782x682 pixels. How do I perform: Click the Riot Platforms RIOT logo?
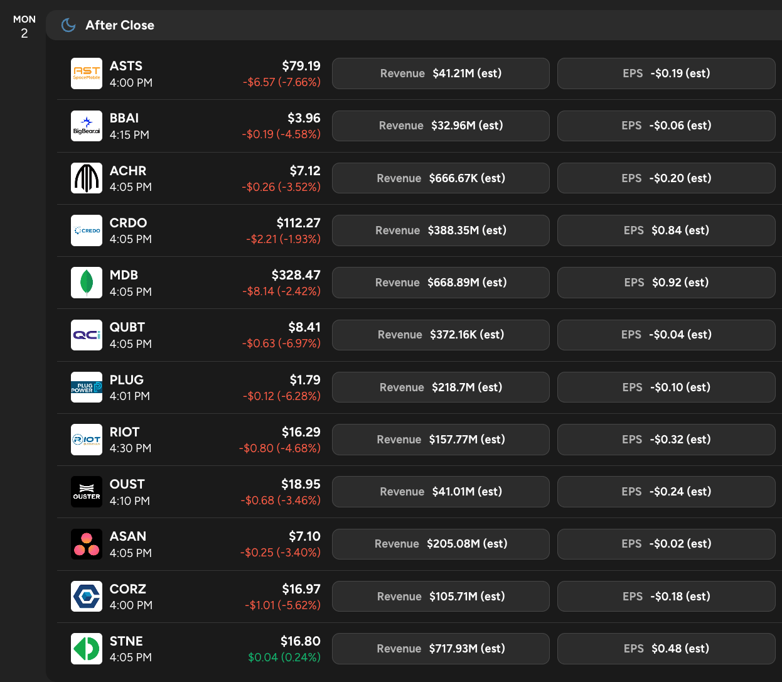[87, 440]
